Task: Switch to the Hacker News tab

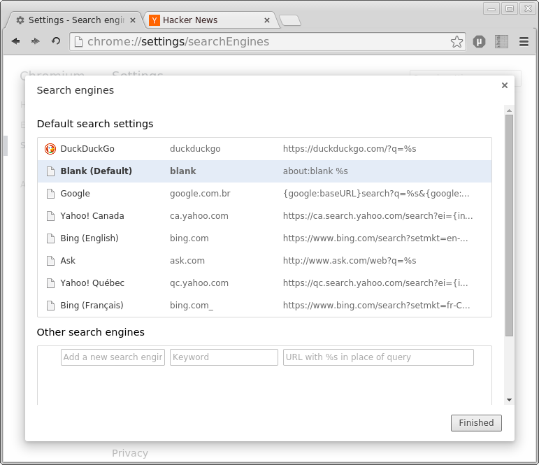Action: pyautogui.click(x=210, y=20)
